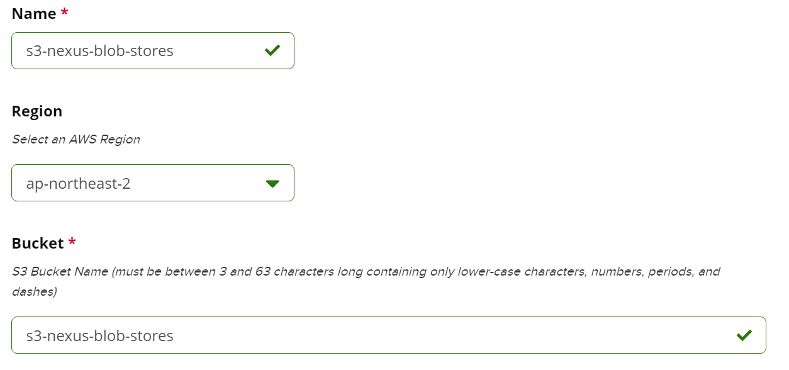Click the 'Select an AWS Region' hint
This screenshot has height=370, width=789.
pyautogui.click(x=76, y=140)
